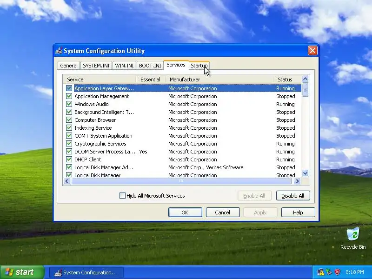Screen dimensions: 372x279
Task: Select the Indexing Service row text
Action: pos(93,128)
